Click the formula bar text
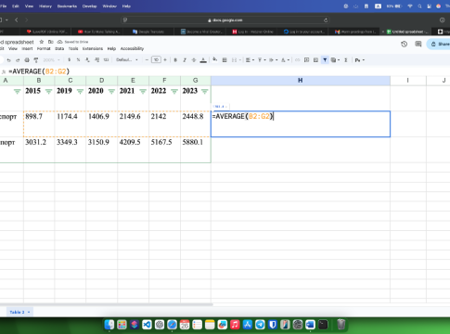 39,71
